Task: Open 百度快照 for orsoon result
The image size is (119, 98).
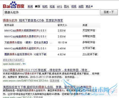Action: coord(55,81)
